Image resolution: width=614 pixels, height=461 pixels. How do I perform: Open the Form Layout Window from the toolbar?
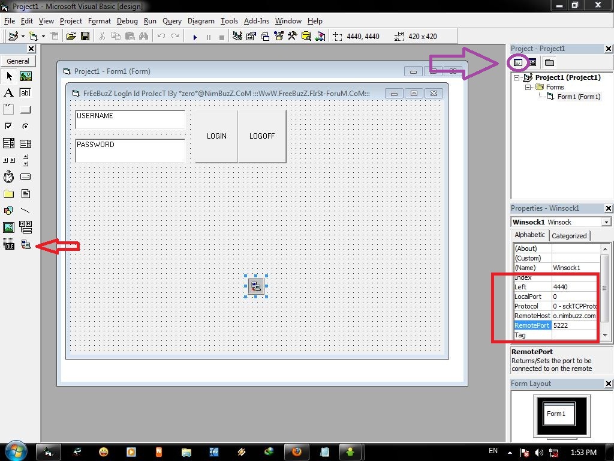click(265, 37)
